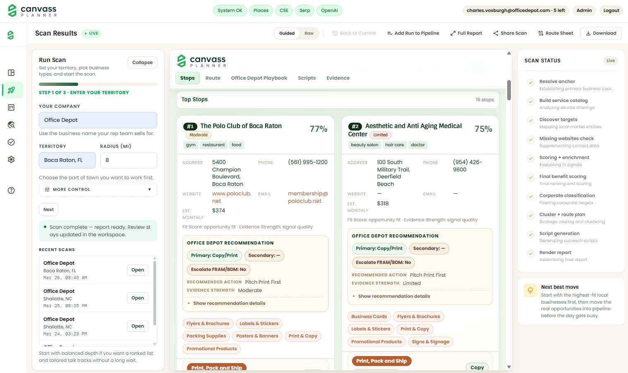628x373 pixels.
Task: Open the circled checkmark icon in sidebar
Action: pyautogui.click(x=11, y=142)
